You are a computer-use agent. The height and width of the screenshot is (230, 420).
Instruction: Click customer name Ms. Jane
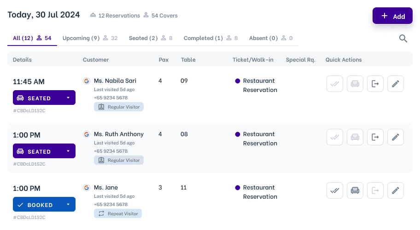[x=106, y=188]
